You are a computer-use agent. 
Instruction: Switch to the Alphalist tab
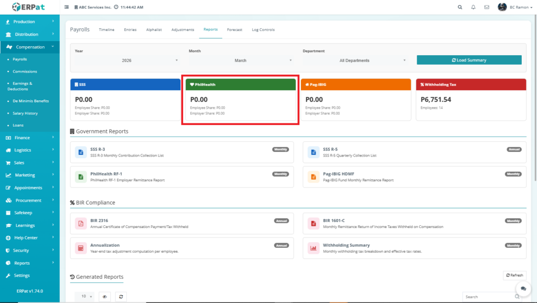pyautogui.click(x=154, y=30)
